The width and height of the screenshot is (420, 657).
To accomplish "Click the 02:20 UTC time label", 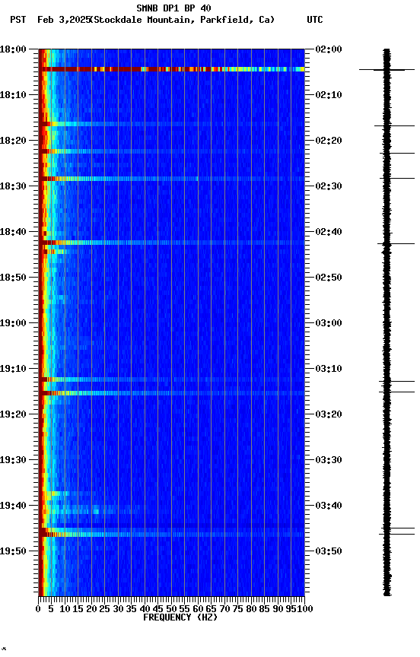I will (329, 141).
